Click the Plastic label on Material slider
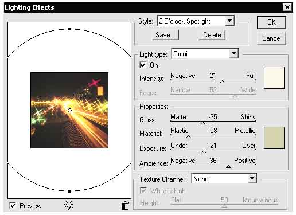This screenshot has height=215, width=296. 180,131
